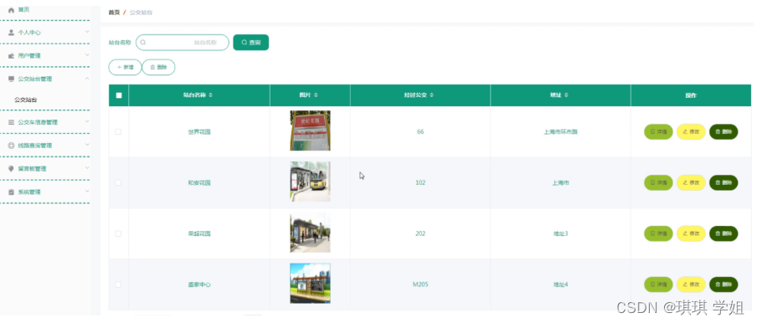Click the 经过公交 value 66
Viewport: 757px width, 323px height.
pyautogui.click(x=420, y=132)
